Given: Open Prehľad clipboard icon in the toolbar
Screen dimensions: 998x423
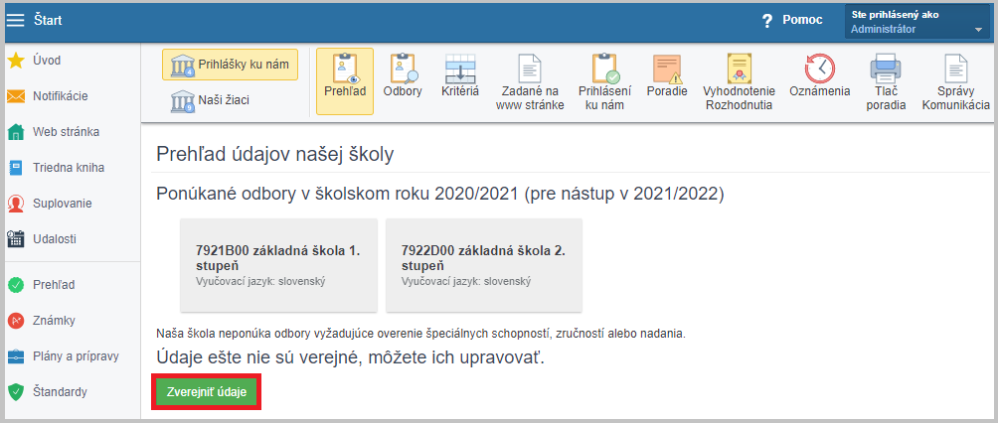Looking at the screenshot, I should pos(344,69).
